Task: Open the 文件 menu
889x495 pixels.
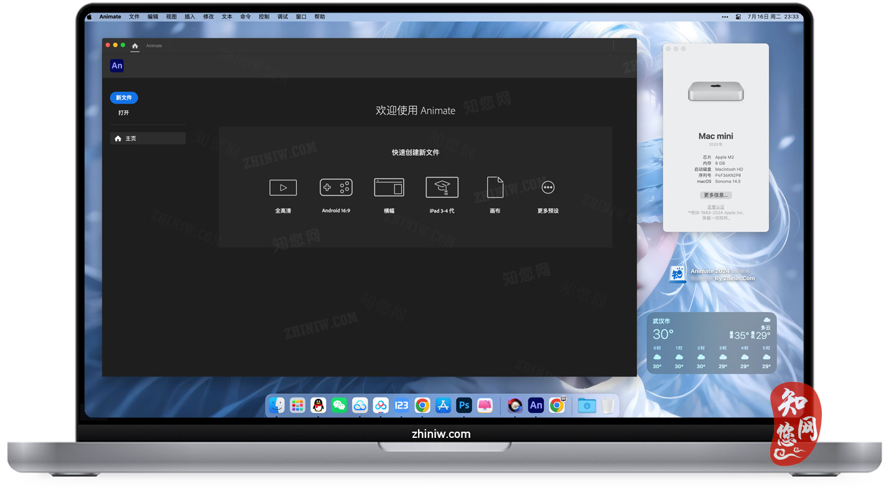Action: coord(134,17)
